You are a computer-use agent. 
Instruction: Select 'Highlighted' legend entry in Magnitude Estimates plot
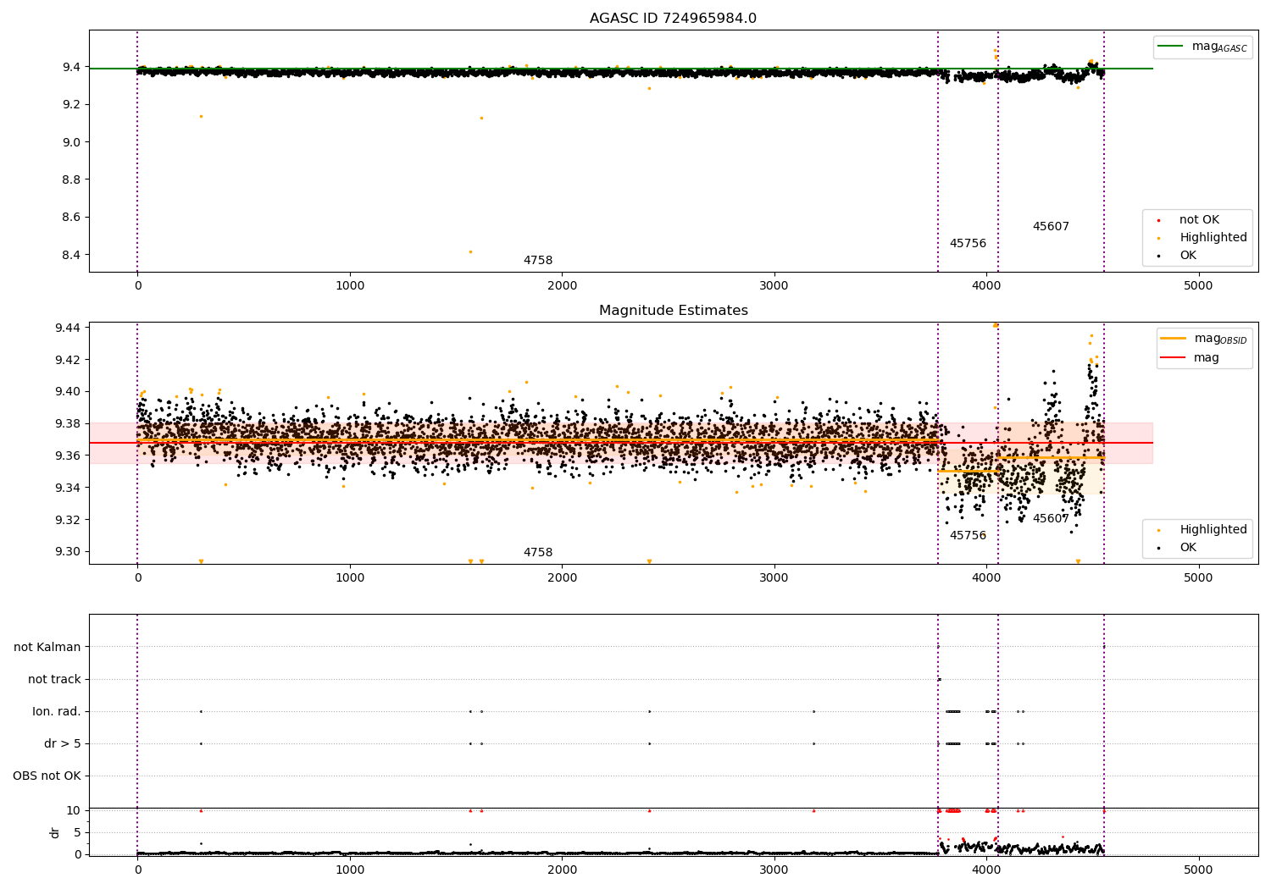coord(1213,530)
